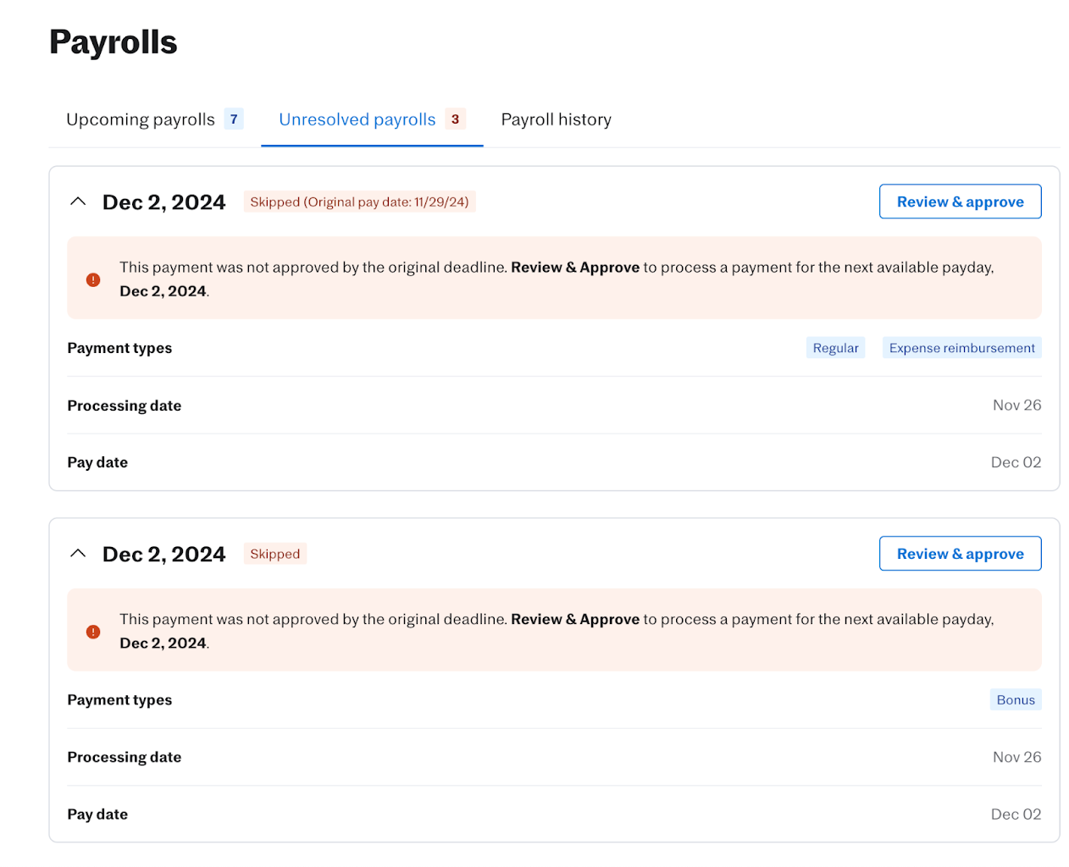The image size is (1069, 867).
Task: Click the Skipped status label on the Bonus payroll
Action: point(274,554)
